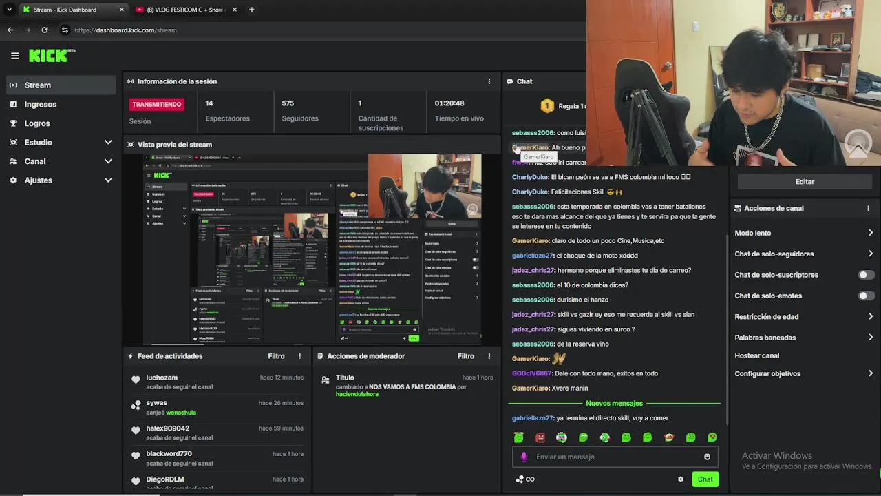Click blackword770 in the activity feed

click(169, 454)
